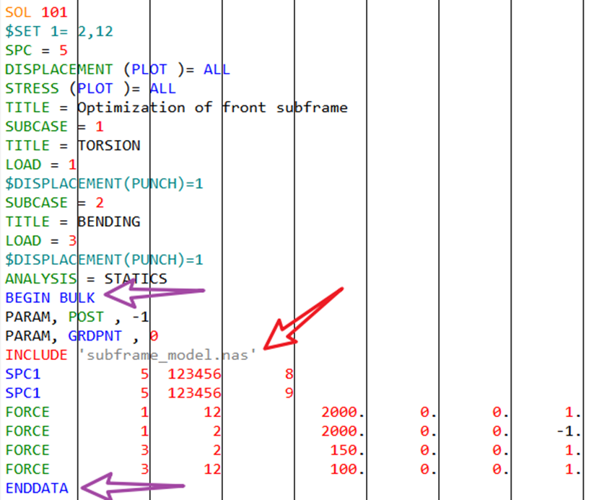This screenshot has height=500, width=612.
Task: Click the LOAD = 1 line
Action: coord(41,165)
